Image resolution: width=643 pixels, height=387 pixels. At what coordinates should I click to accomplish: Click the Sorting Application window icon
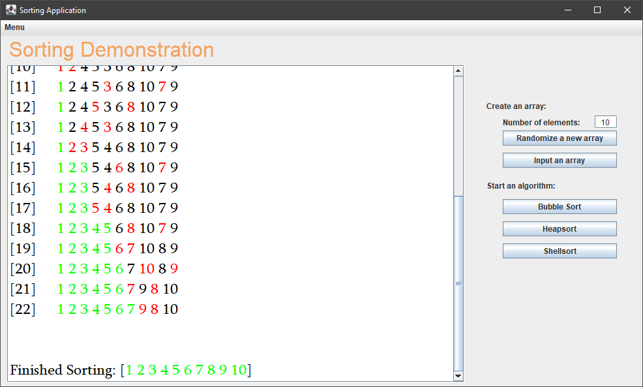tap(10, 10)
